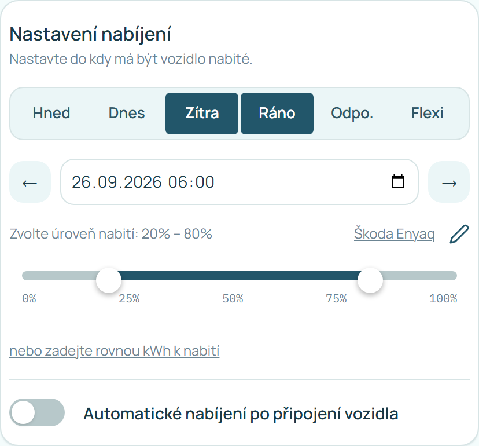Viewport: 479px width, 446px height.
Task: Choose the Zítra tab
Action: pos(202,114)
